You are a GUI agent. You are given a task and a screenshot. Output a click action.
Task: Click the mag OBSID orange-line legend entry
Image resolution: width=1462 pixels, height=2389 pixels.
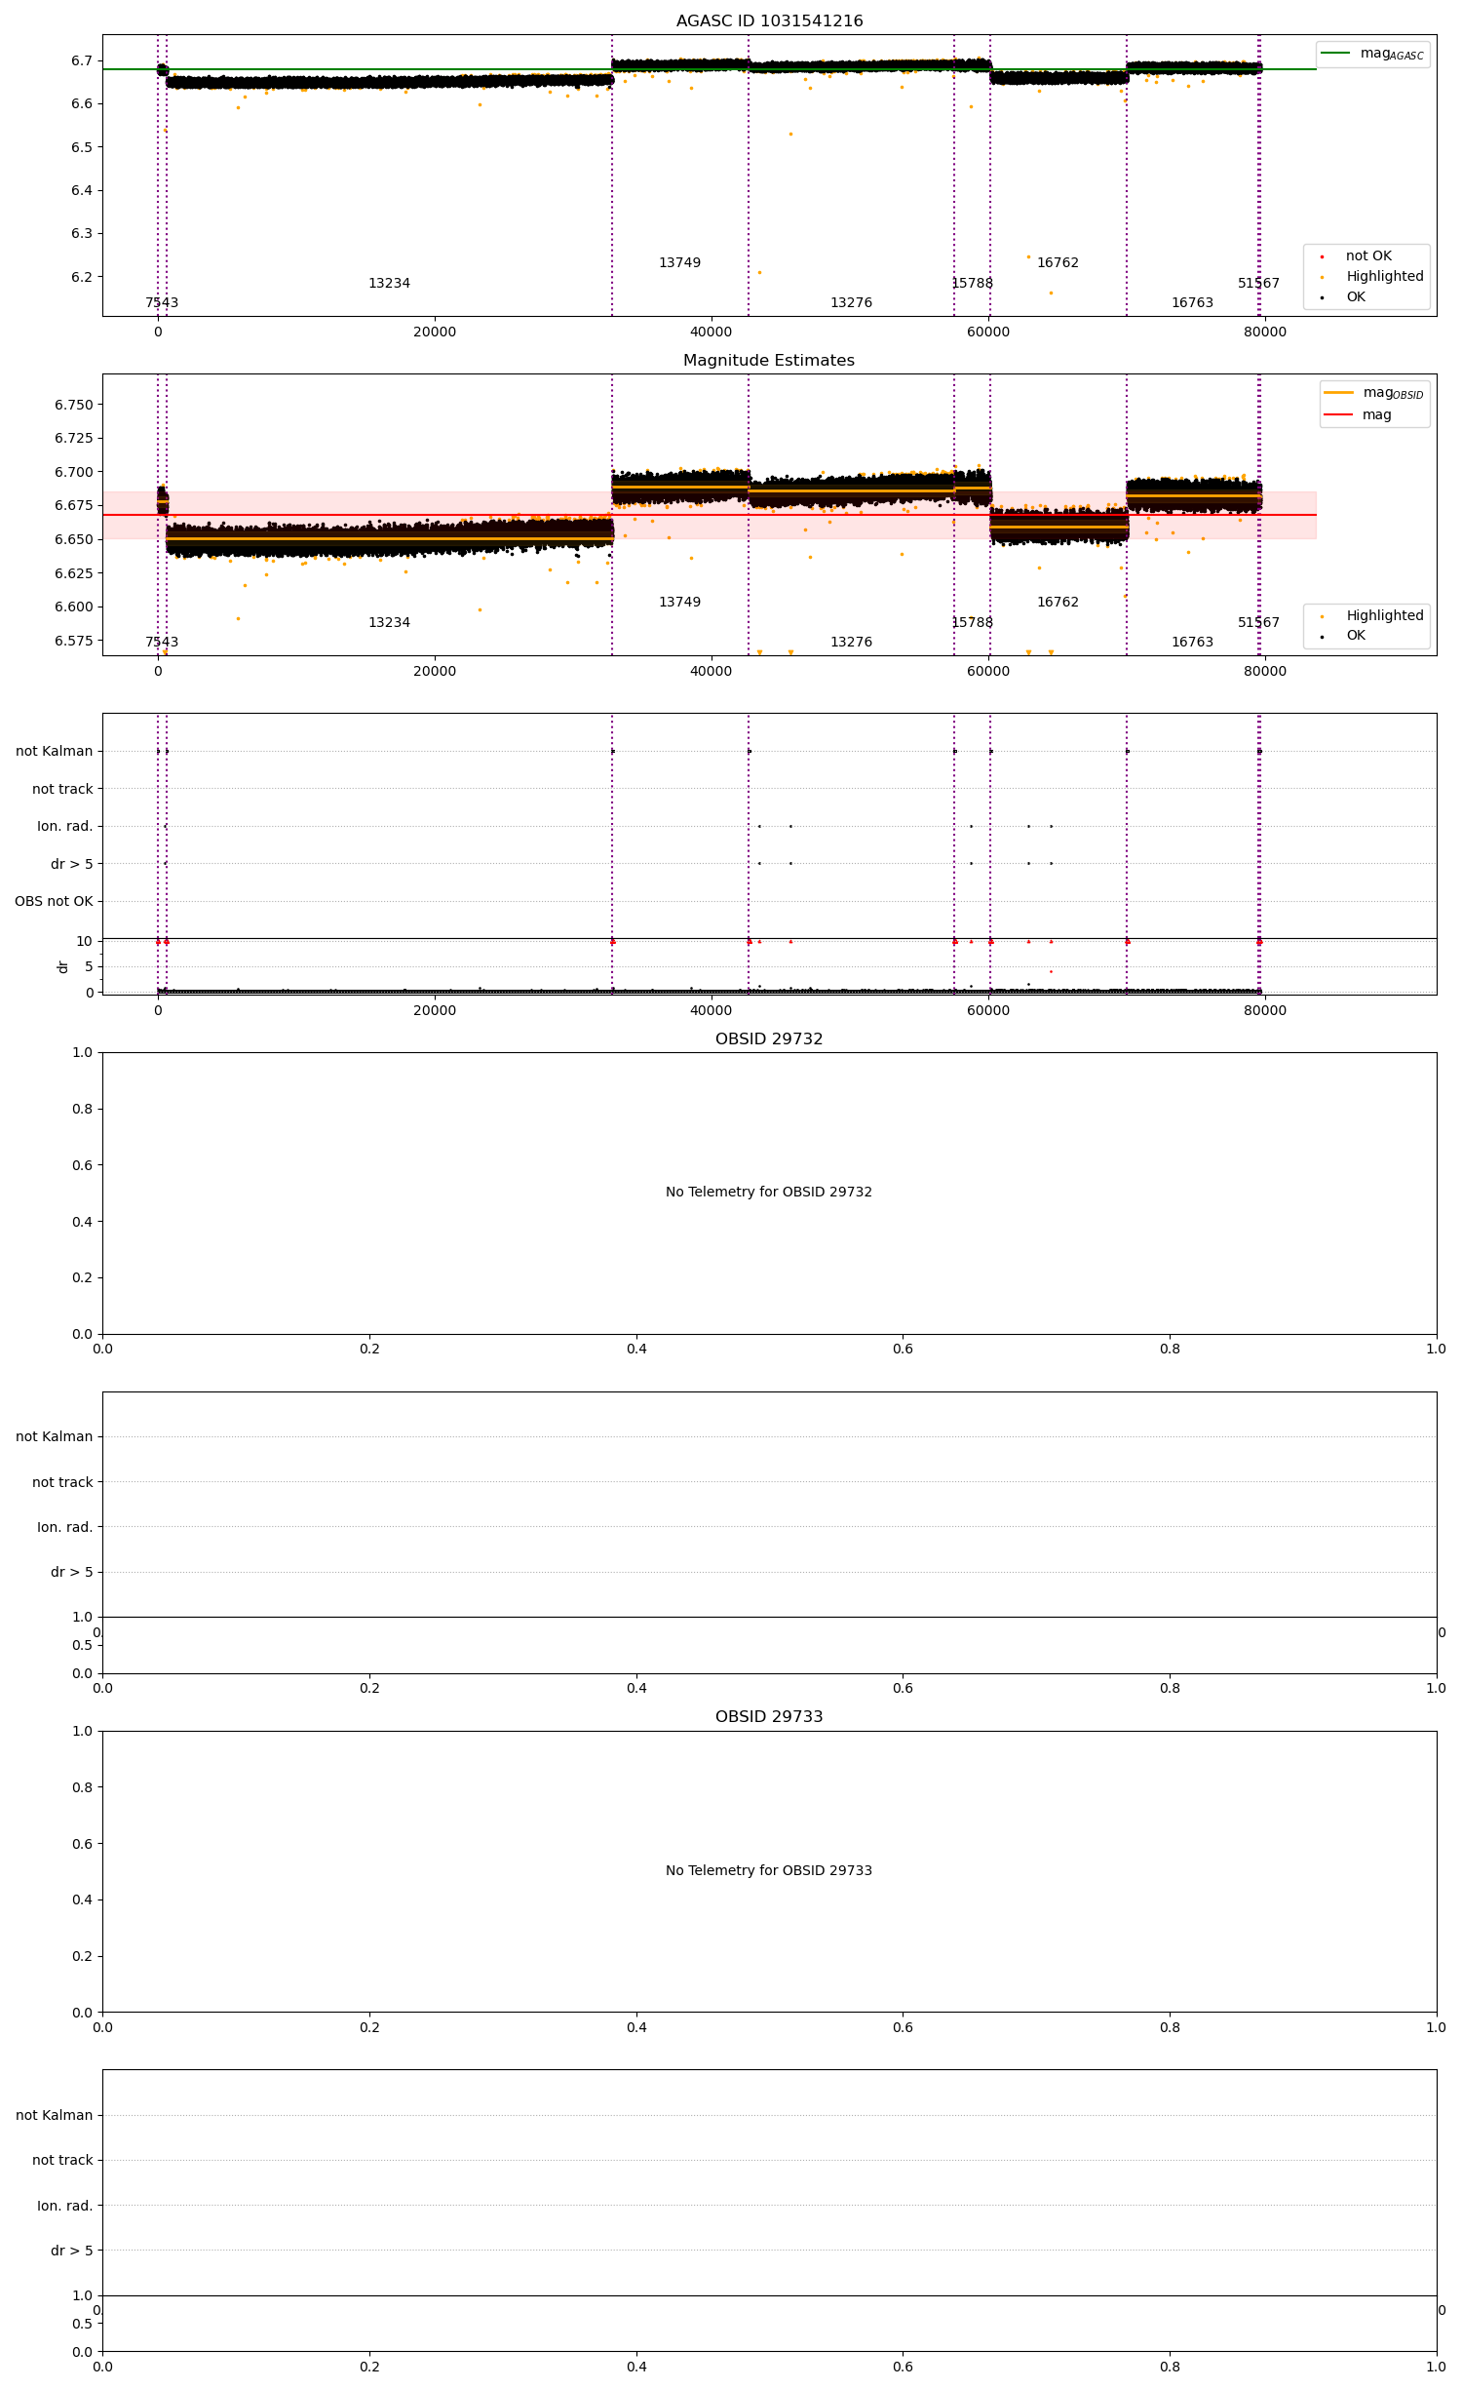click(1374, 393)
